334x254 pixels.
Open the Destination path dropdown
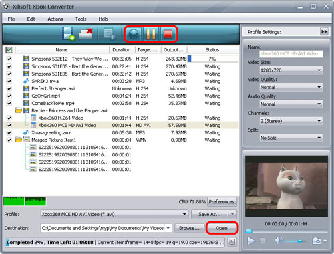(168, 228)
